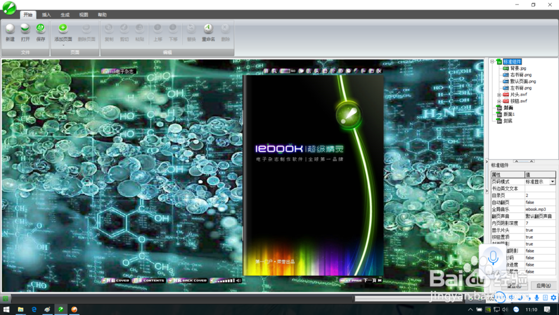Select 封面 page in the tree
The height and width of the screenshot is (315, 559).
click(508, 108)
